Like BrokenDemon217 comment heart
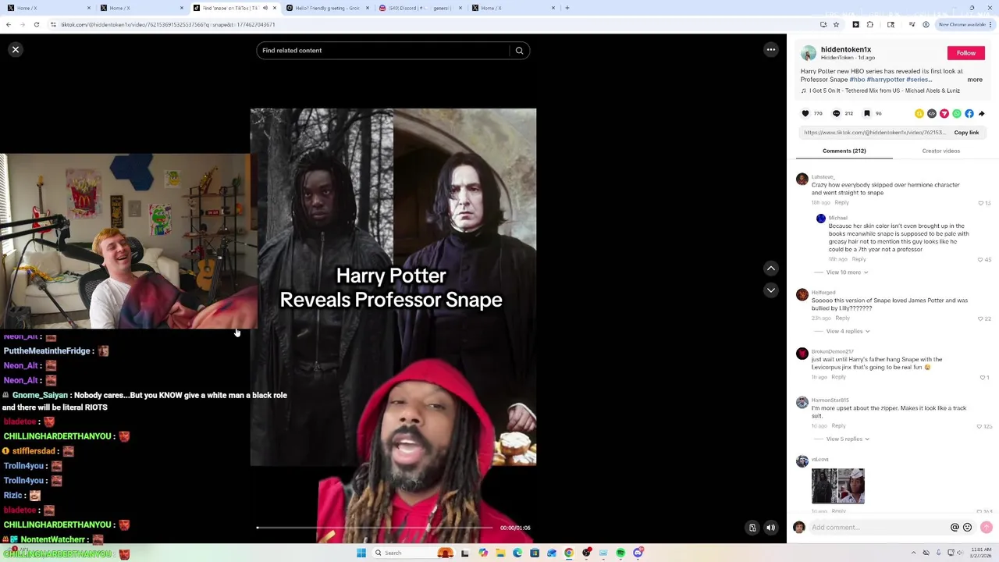999x562 pixels. point(983,378)
